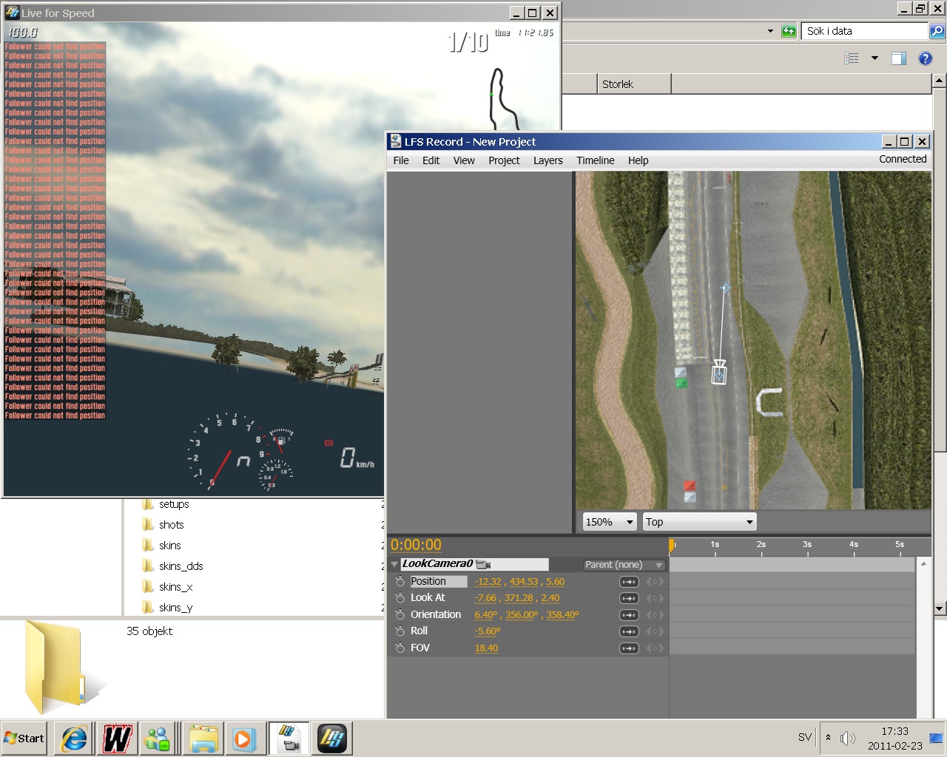Click interpolation icon on Roll row

coord(629,631)
